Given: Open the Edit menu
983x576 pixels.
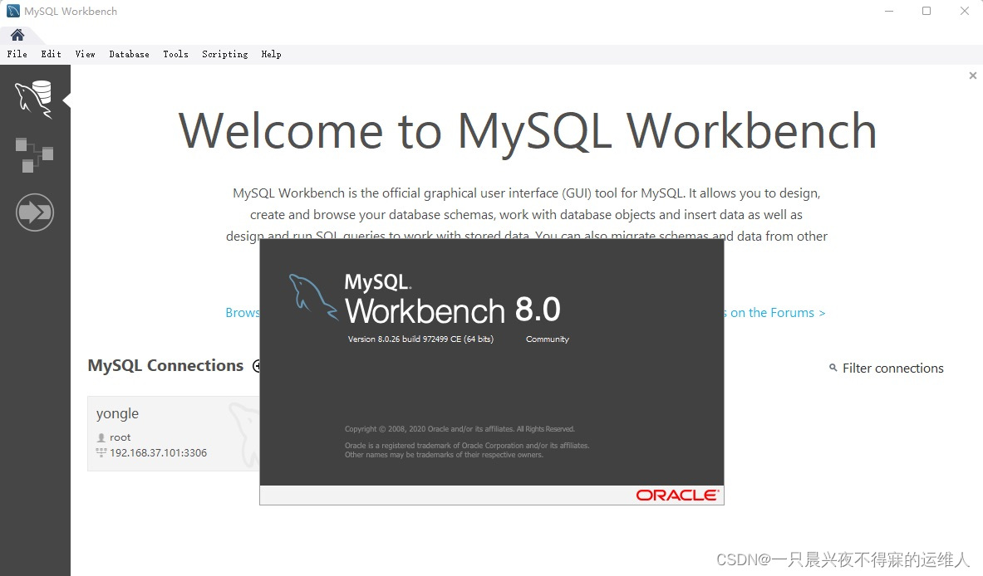Looking at the screenshot, I should click(x=52, y=55).
